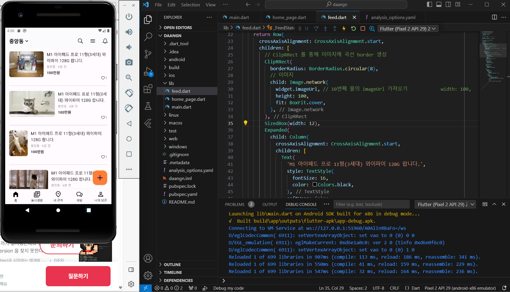Open the Search view in activity bar

(148, 37)
